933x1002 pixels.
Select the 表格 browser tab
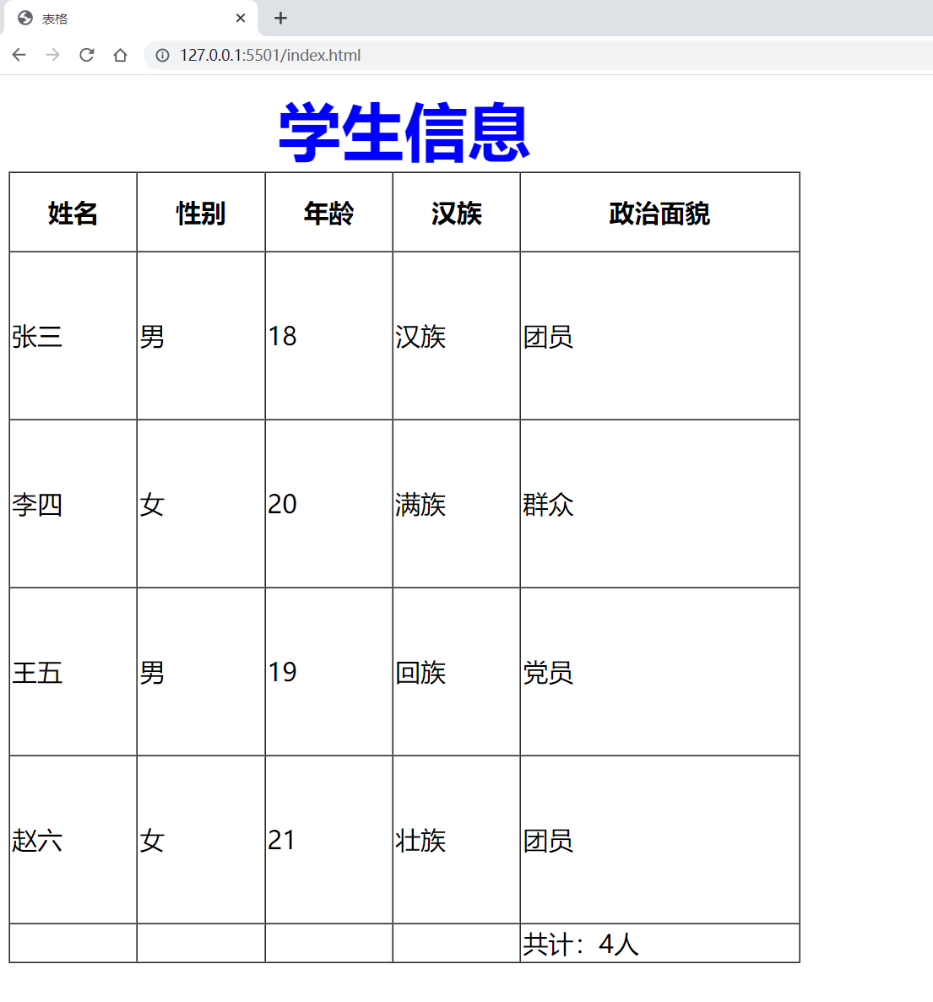130,18
